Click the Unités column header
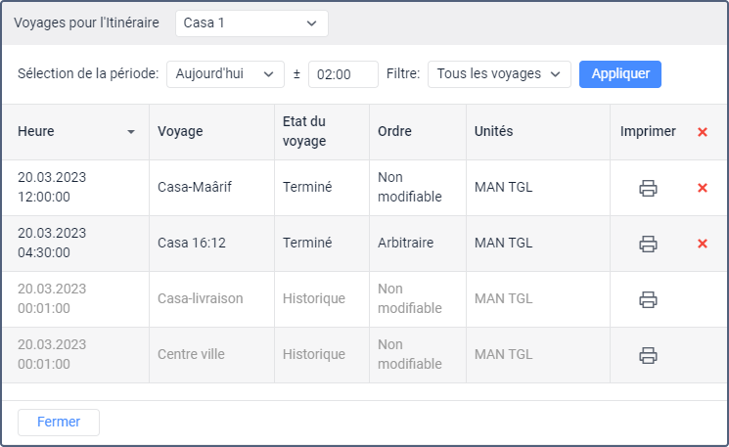Viewport: 729px width, 447px height. [493, 132]
